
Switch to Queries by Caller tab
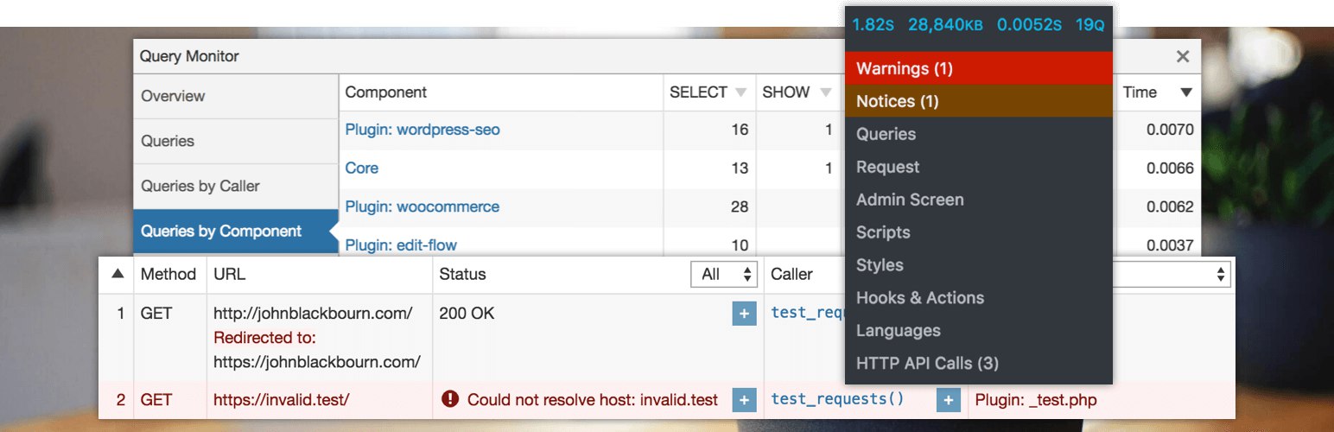pos(235,186)
